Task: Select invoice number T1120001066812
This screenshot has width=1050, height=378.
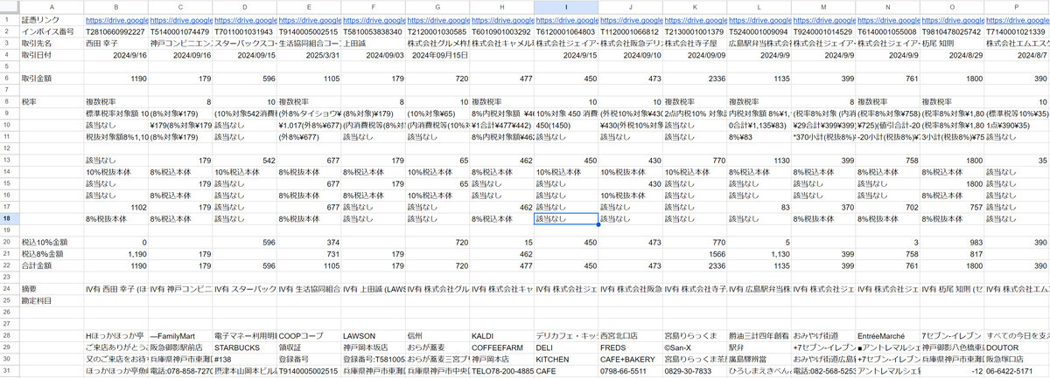Action: 631,31
